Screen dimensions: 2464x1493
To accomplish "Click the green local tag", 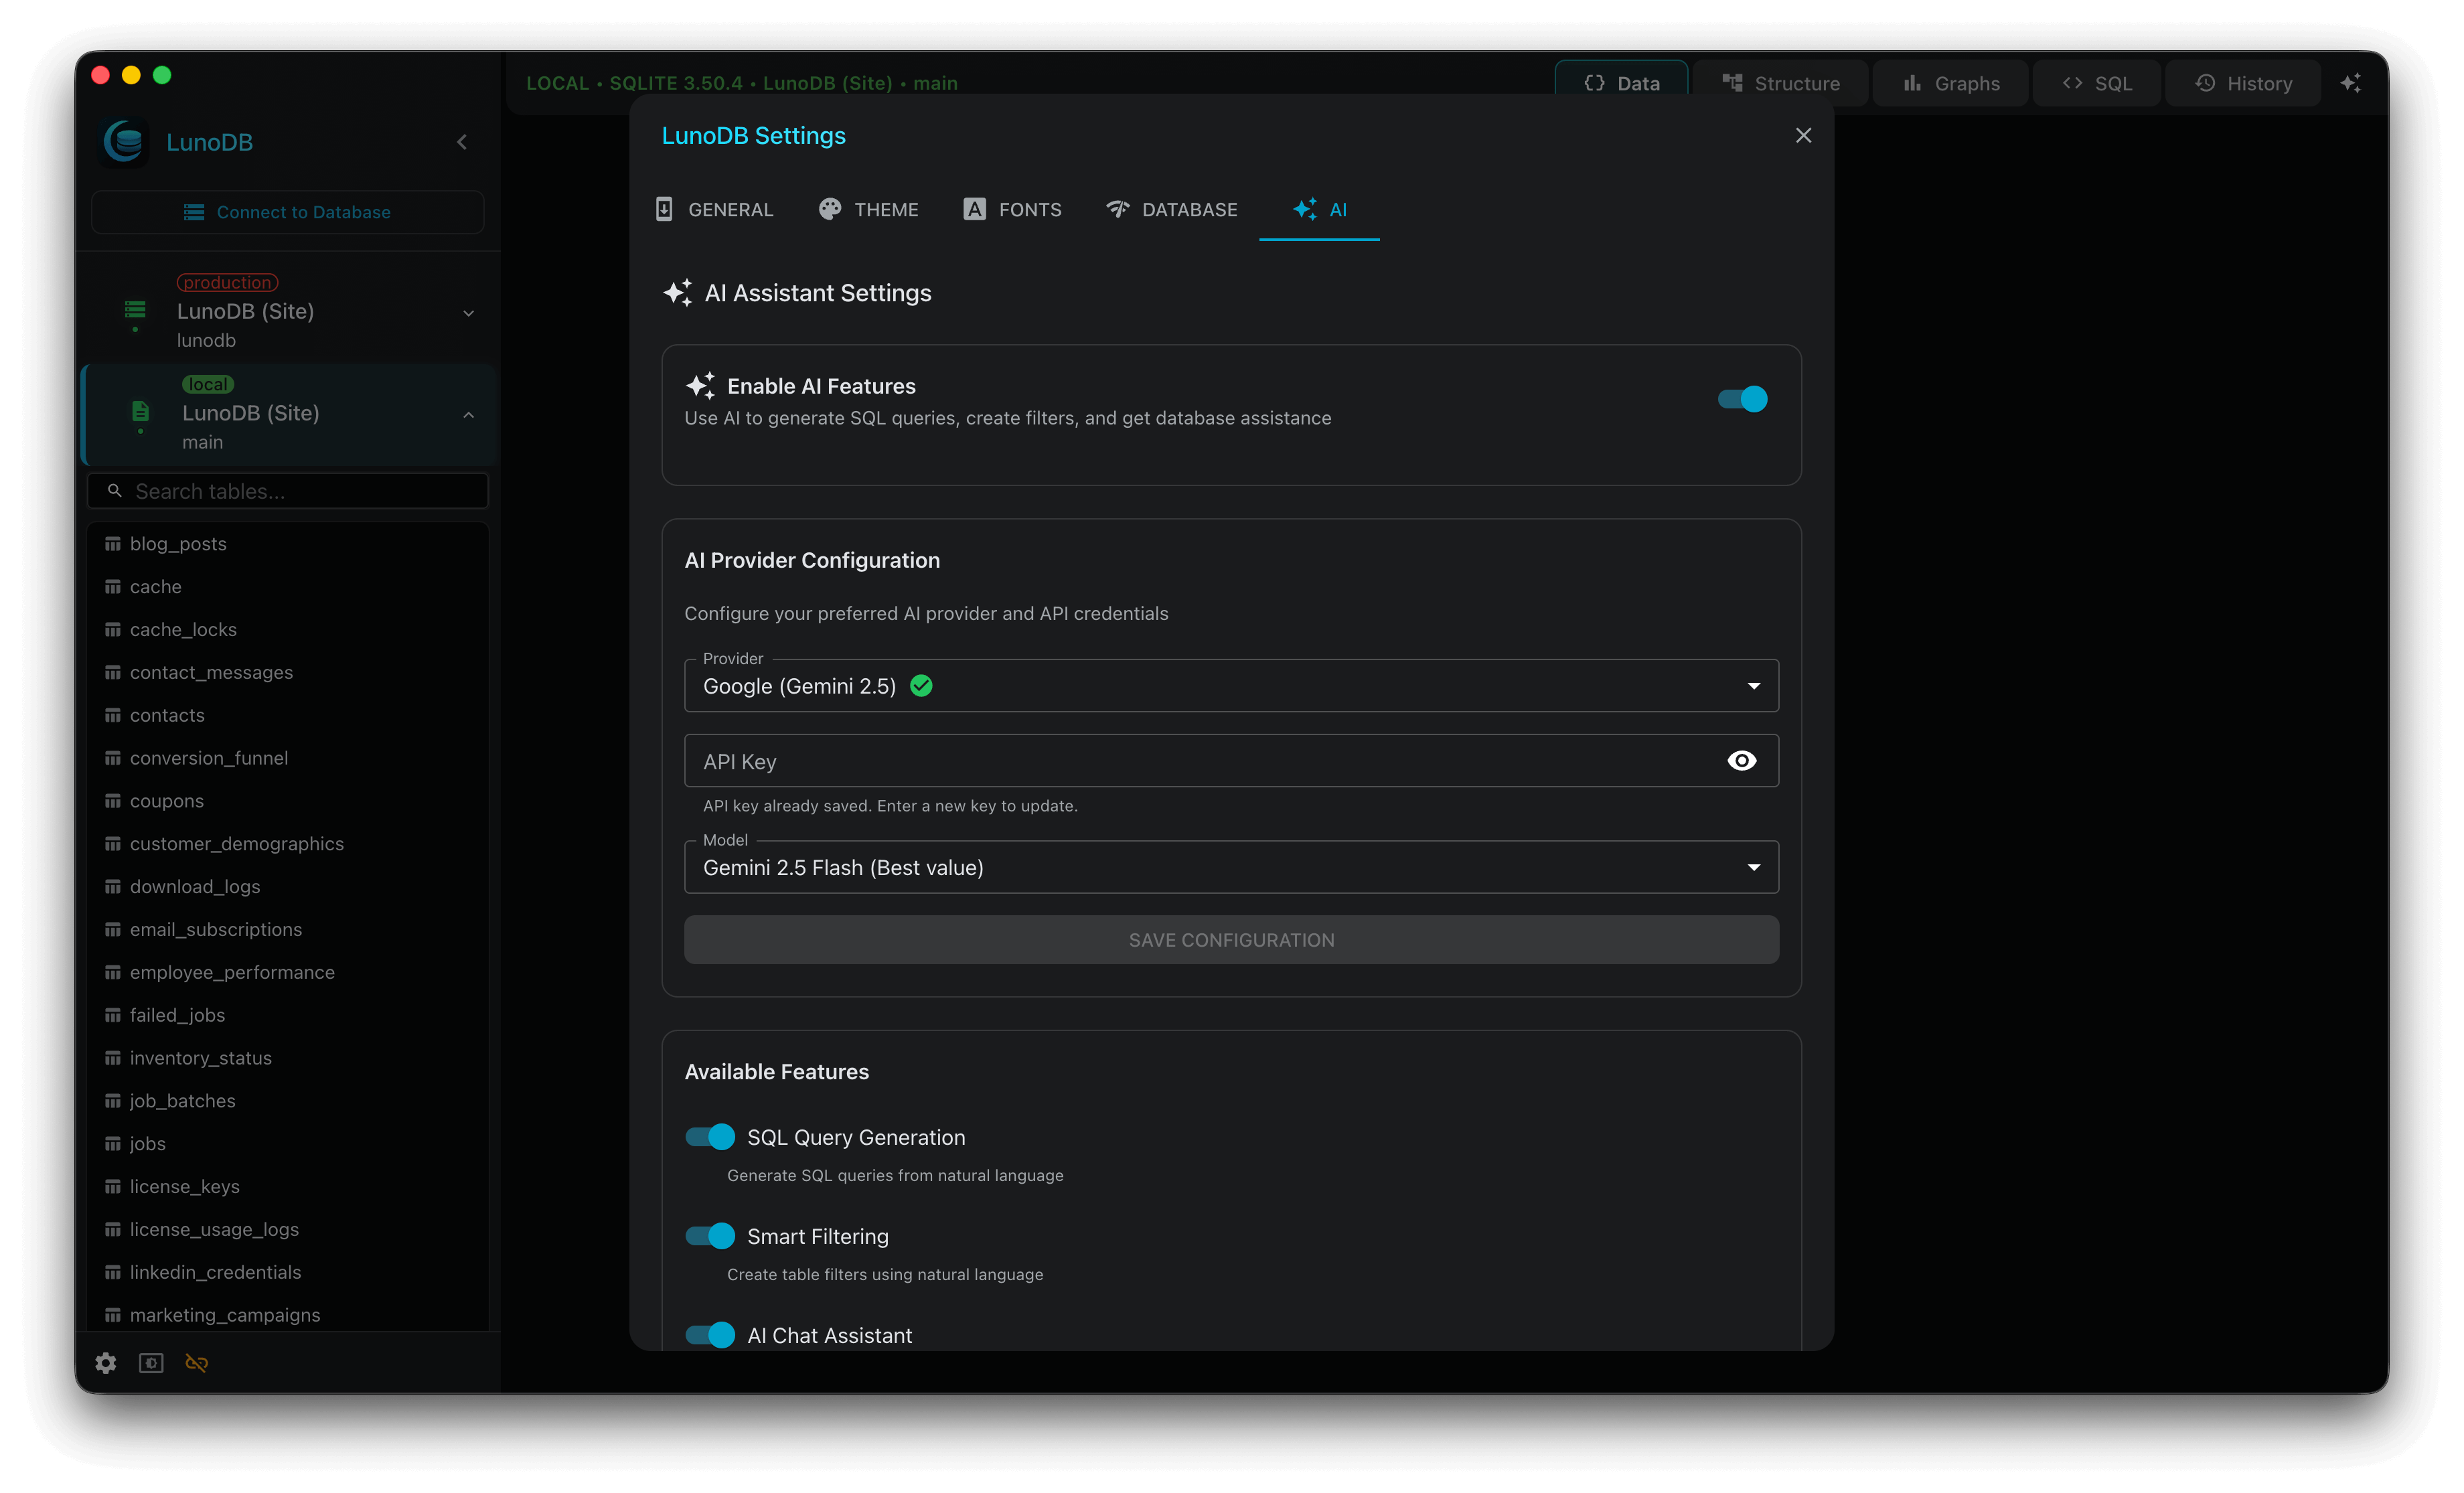I will click(208, 384).
